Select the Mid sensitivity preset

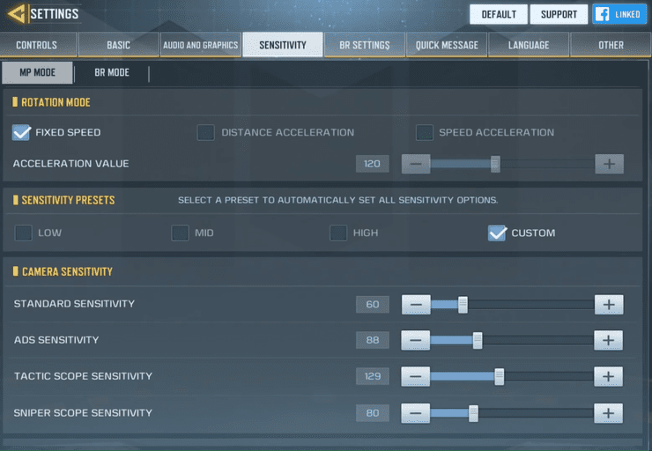click(180, 233)
